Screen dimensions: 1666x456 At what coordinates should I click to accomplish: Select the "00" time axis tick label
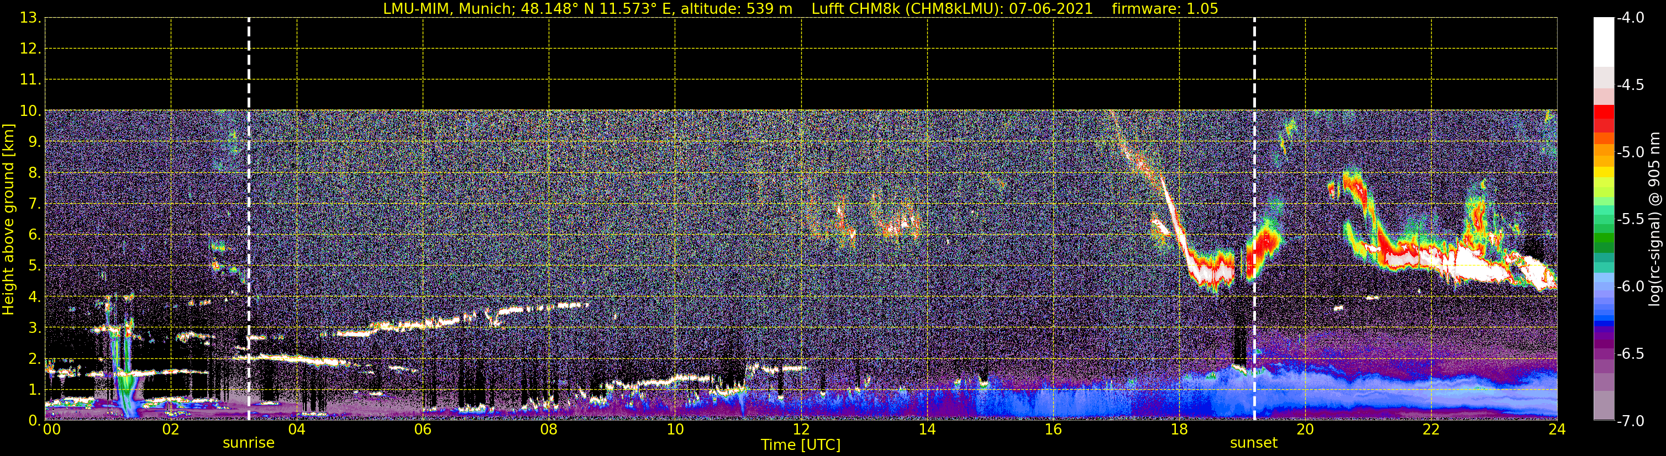coord(52,430)
